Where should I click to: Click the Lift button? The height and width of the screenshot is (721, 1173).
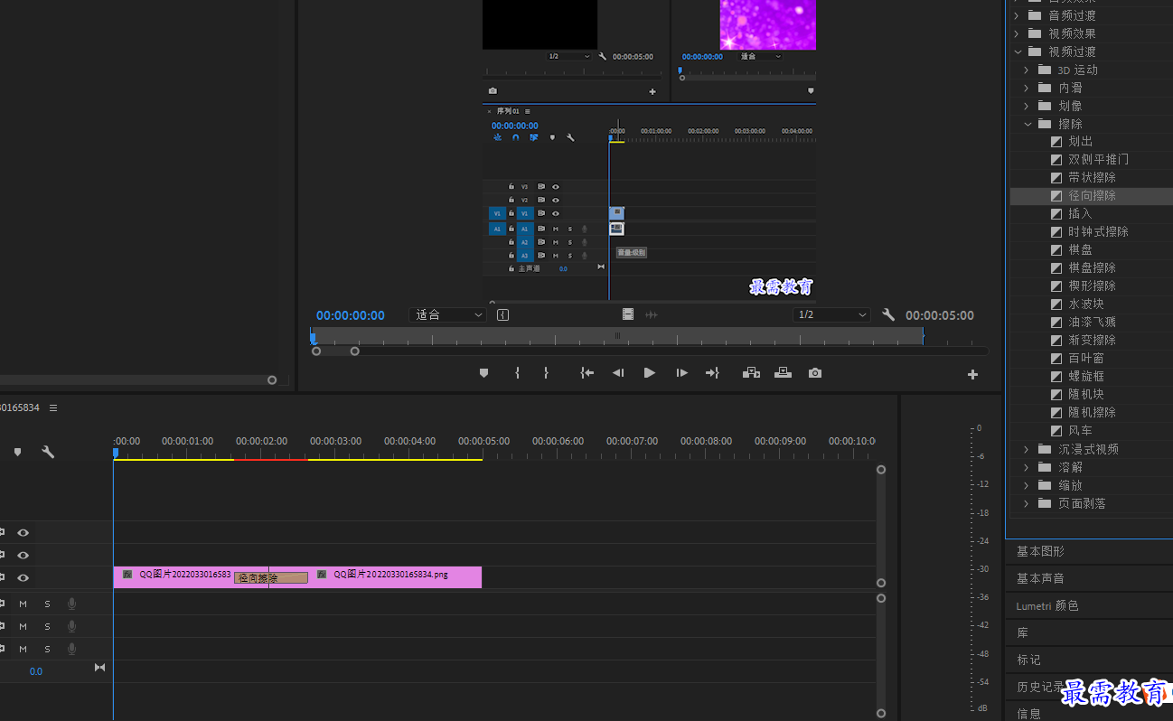click(751, 373)
